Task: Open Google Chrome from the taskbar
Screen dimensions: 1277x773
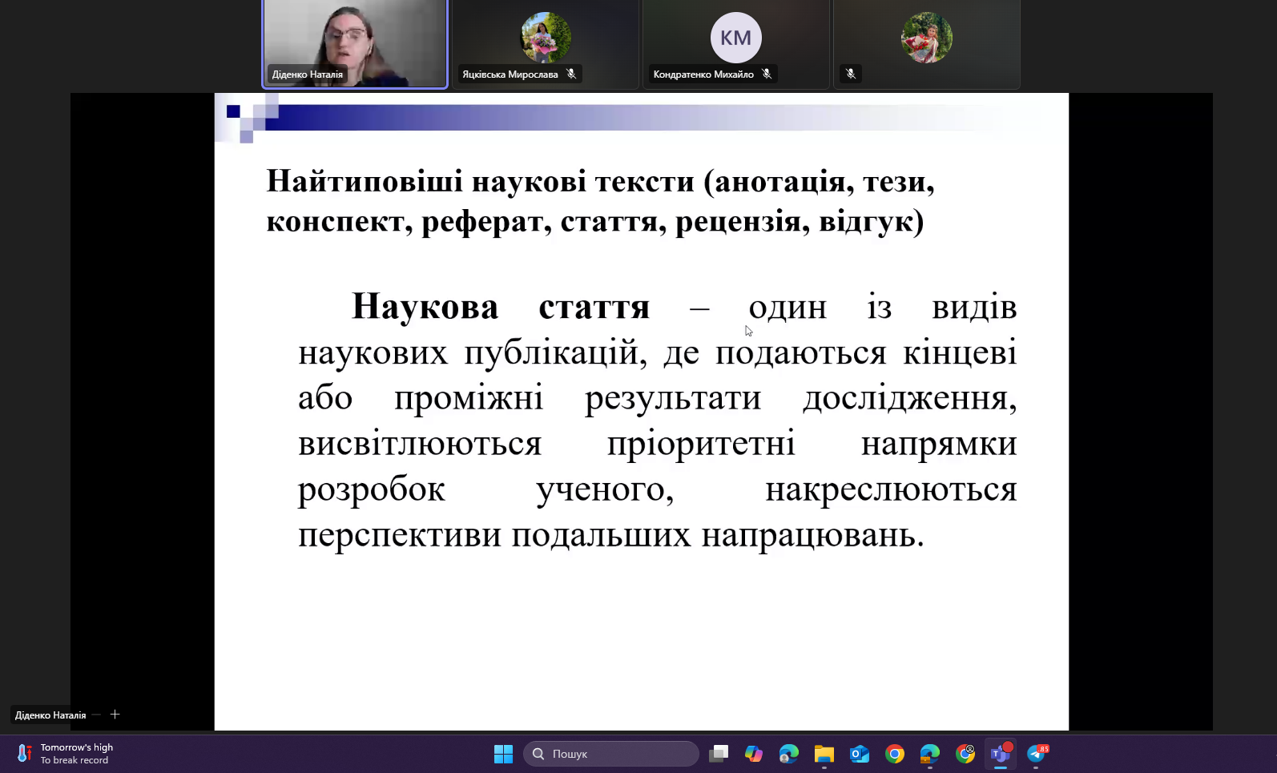Action: (895, 754)
